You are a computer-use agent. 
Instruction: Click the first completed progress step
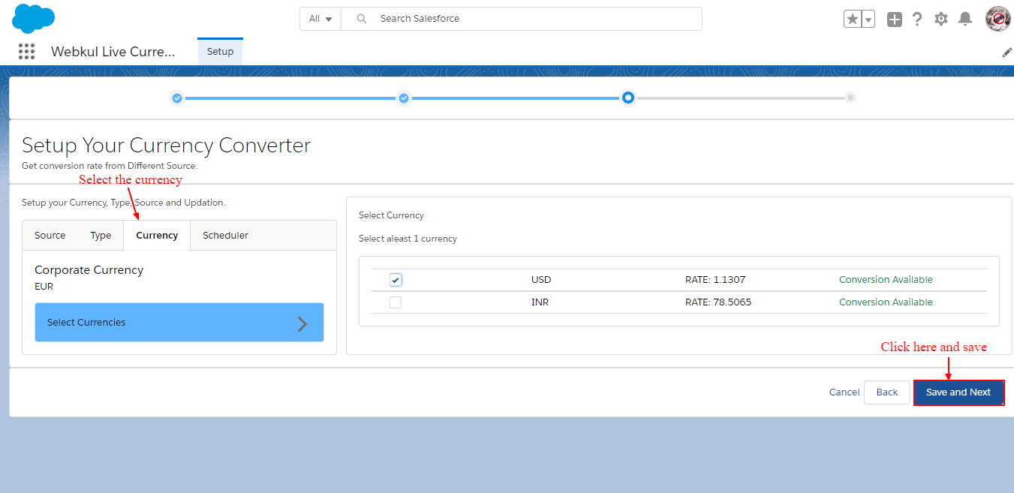pyautogui.click(x=176, y=98)
